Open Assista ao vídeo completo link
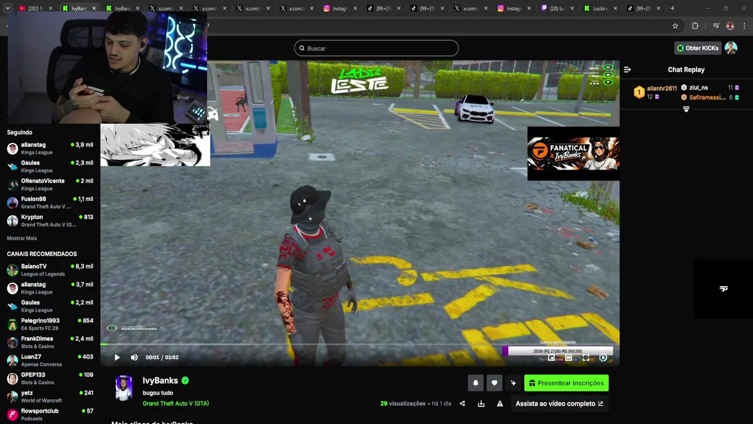 [559, 403]
